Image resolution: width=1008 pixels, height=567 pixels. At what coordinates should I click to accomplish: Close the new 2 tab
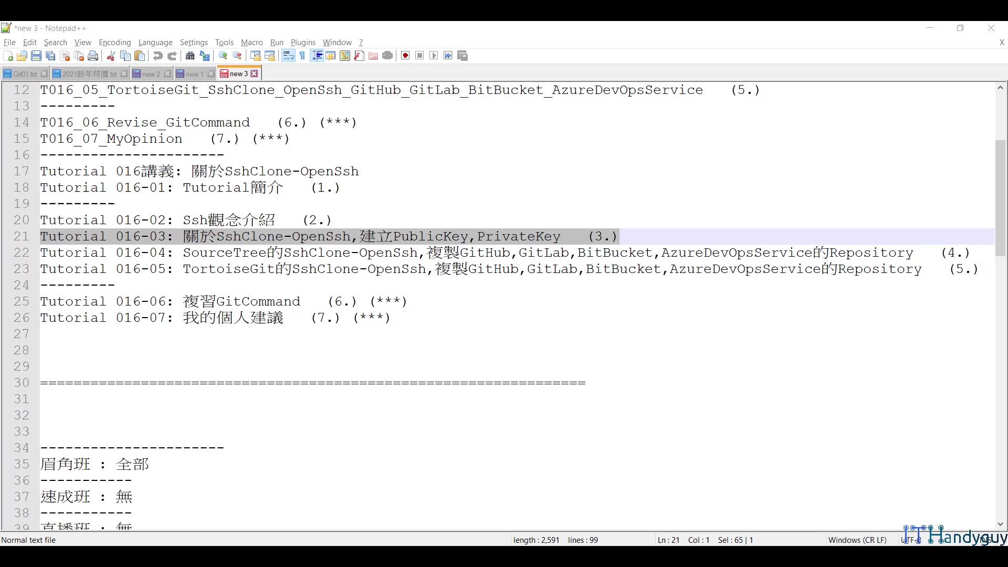point(167,73)
